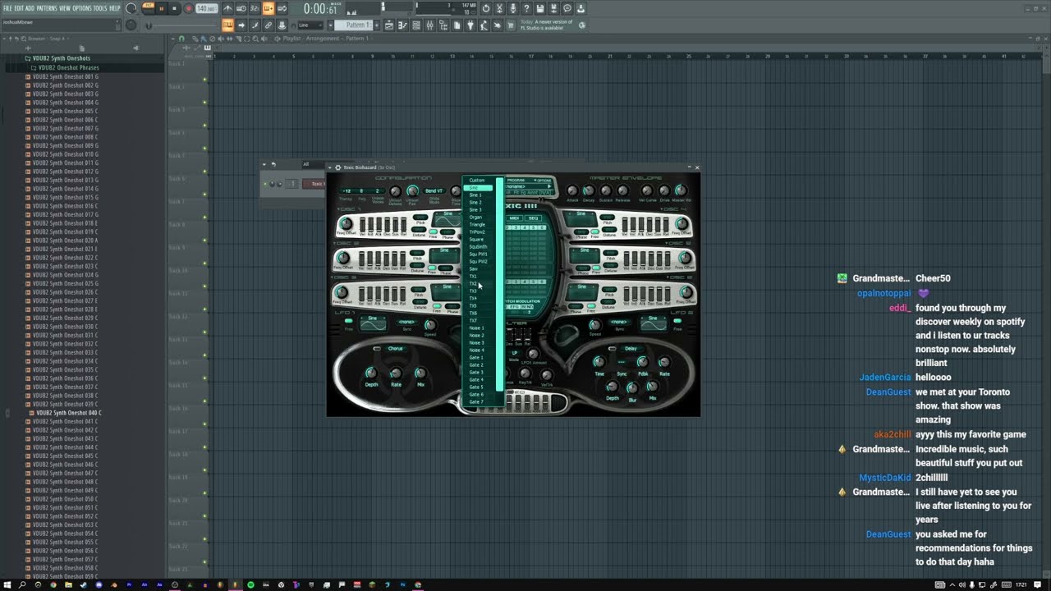Open the ADD menu
This screenshot has width=1051, height=591.
pos(30,8)
